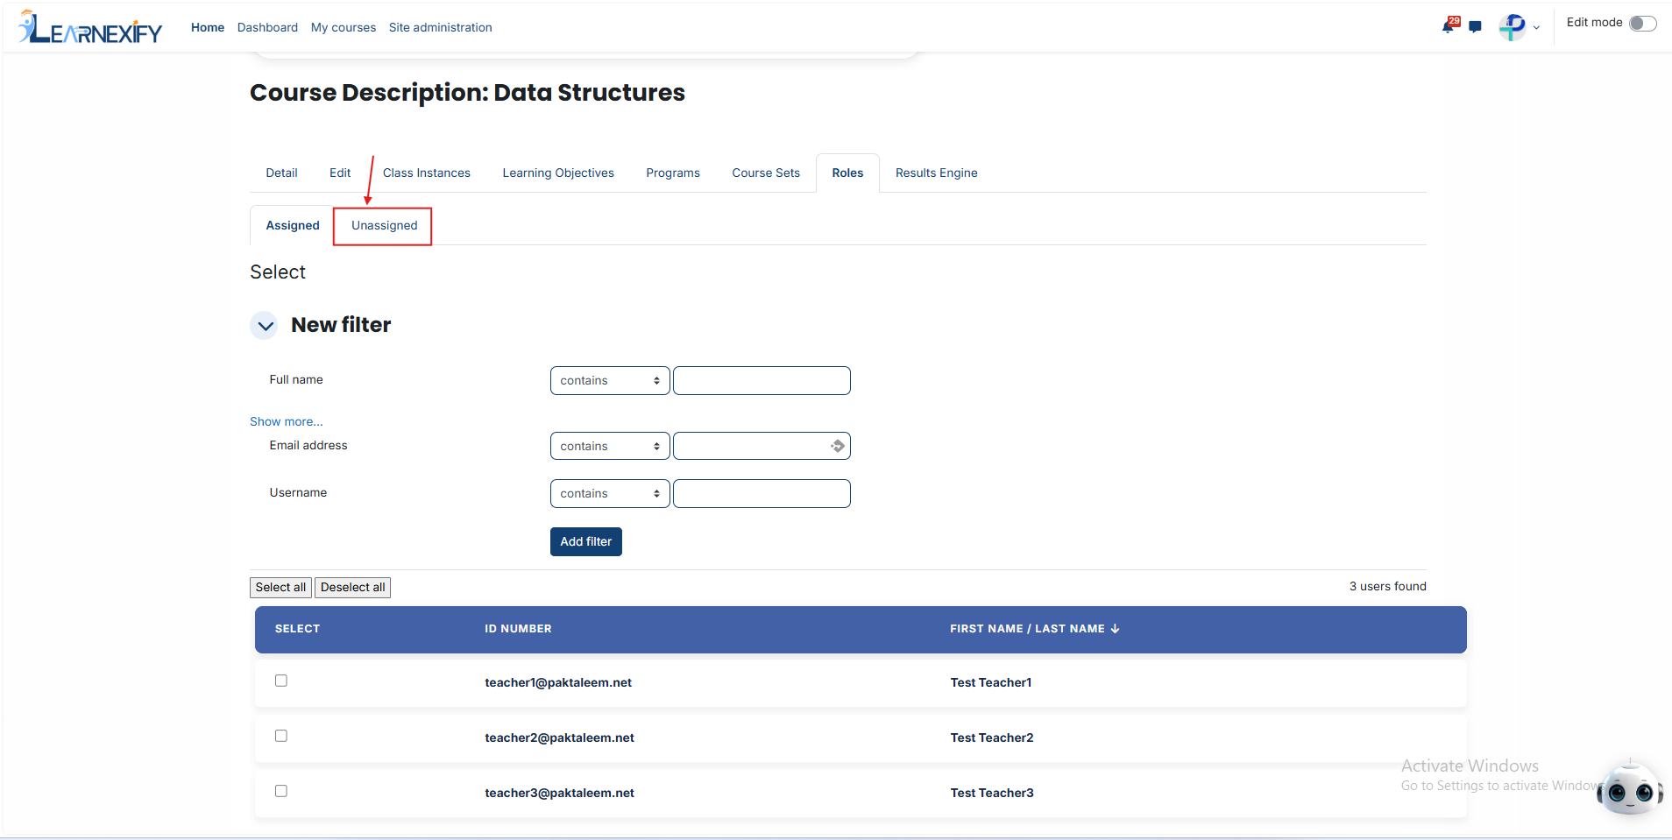This screenshot has height=840, width=1672.
Task: Open the Username contains dropdown
Action: tap(610, 494)
